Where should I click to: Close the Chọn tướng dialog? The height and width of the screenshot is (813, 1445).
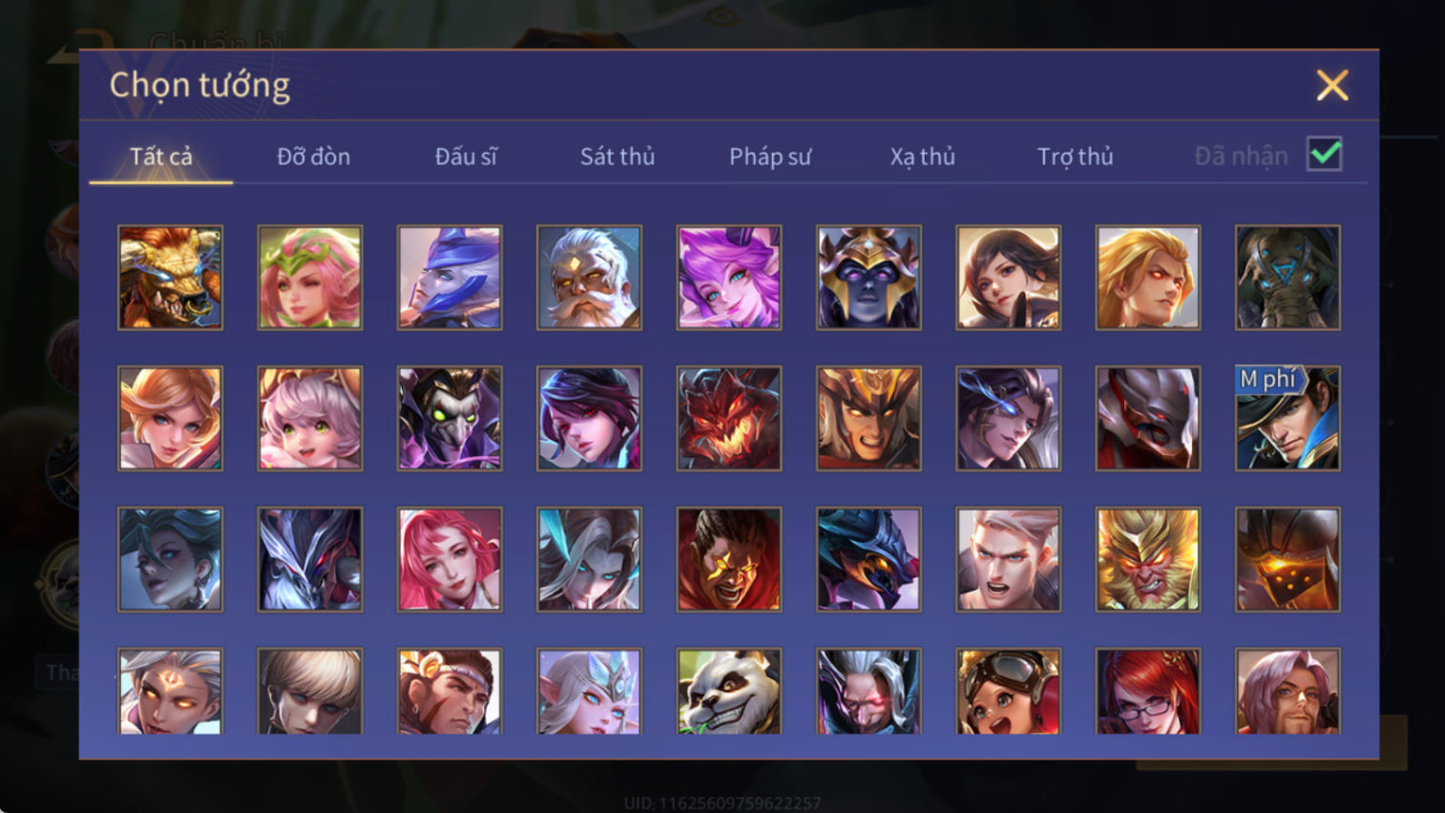[x=1332, y=86]
